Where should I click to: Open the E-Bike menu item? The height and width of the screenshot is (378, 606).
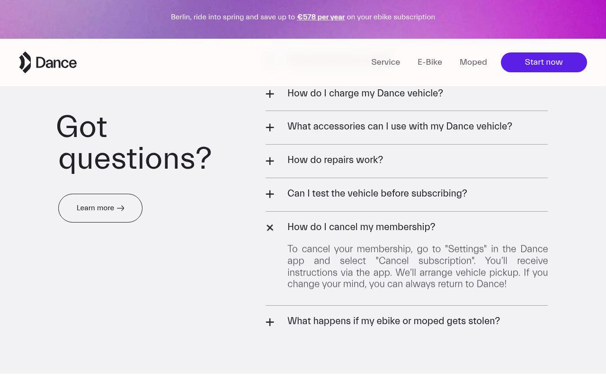coord(430,62)
